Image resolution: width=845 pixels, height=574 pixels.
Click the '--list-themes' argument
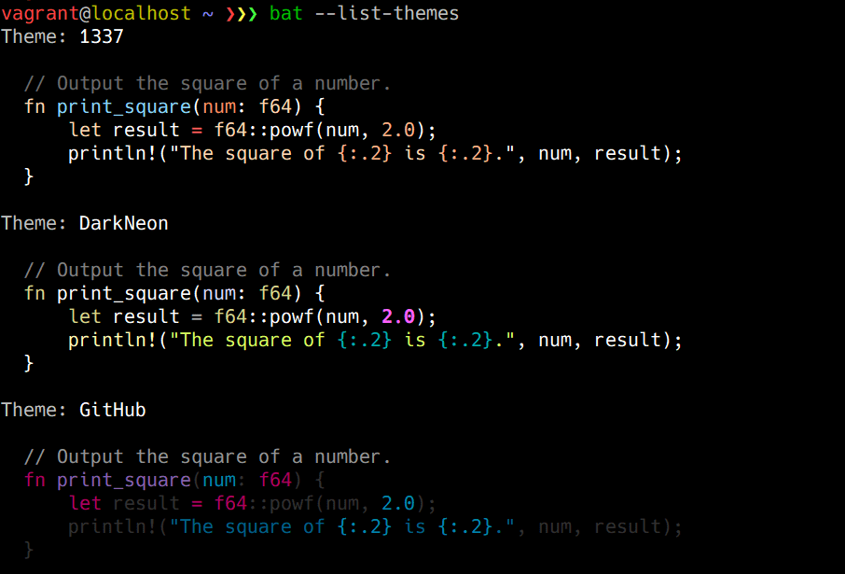[x=386, y=13]
